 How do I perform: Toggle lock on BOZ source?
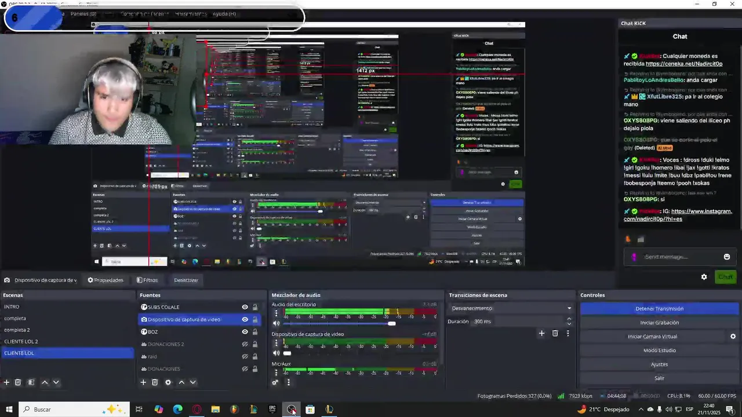[255, 332]
